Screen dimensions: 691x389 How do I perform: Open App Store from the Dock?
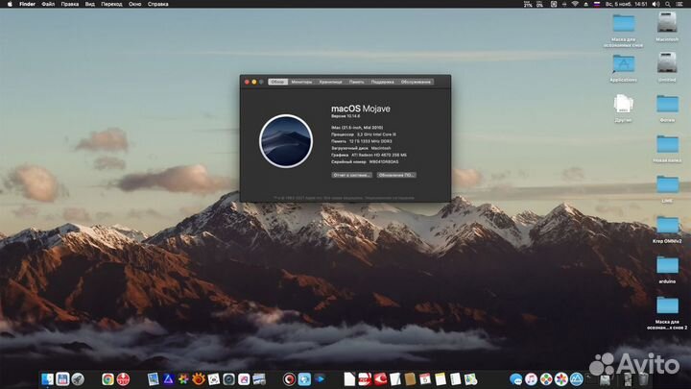click(577, 378)
